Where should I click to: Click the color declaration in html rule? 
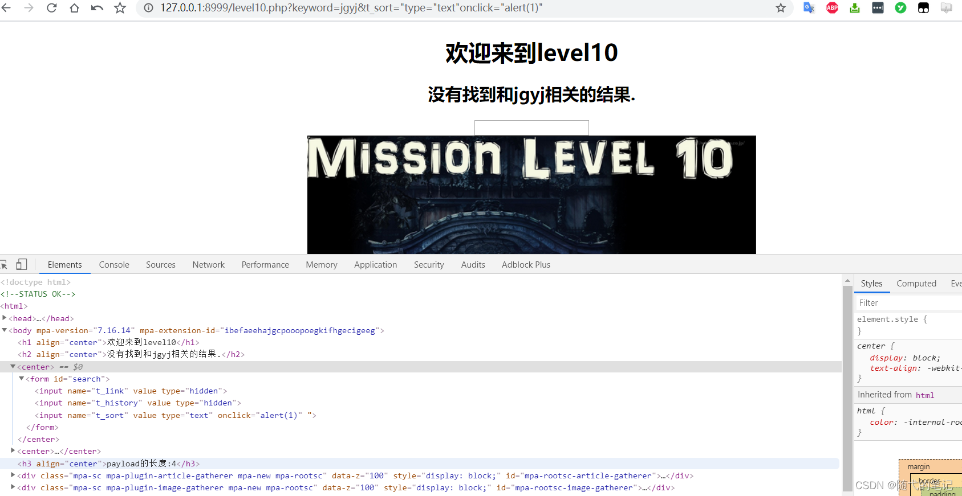point(916,422)
